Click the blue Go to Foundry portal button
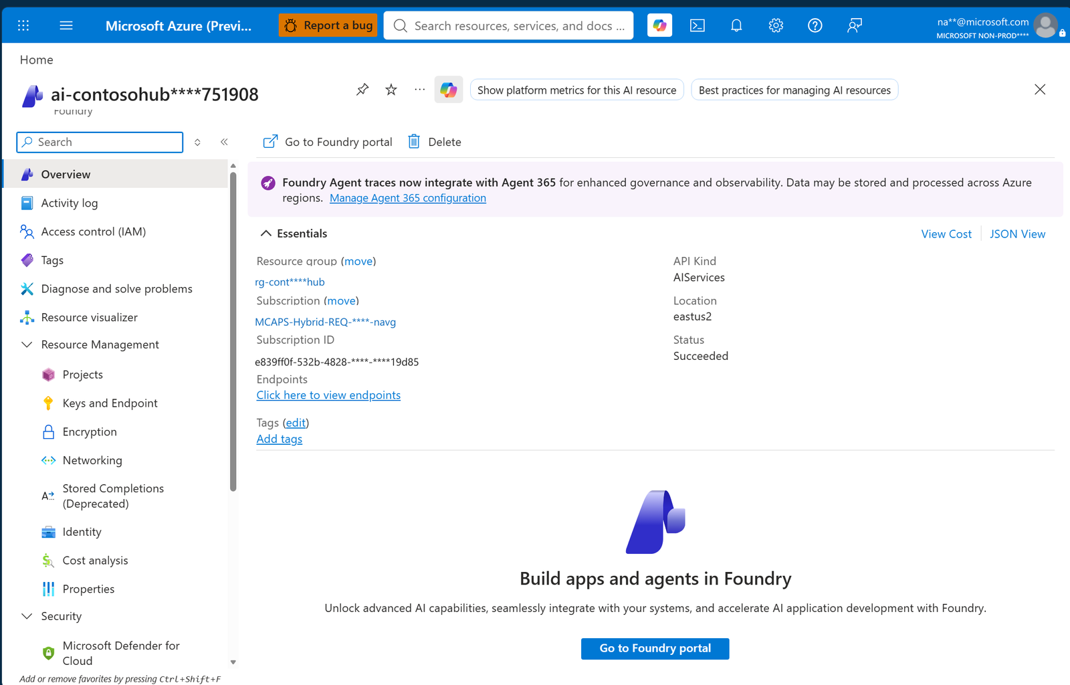Viewport: 1070px width, 685px height. pos(655,648)
